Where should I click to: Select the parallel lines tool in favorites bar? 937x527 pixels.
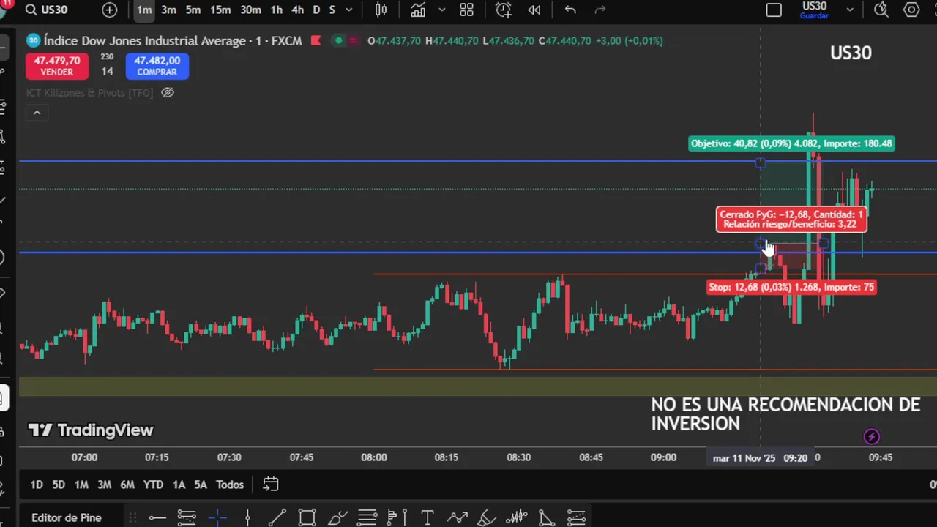367,518
